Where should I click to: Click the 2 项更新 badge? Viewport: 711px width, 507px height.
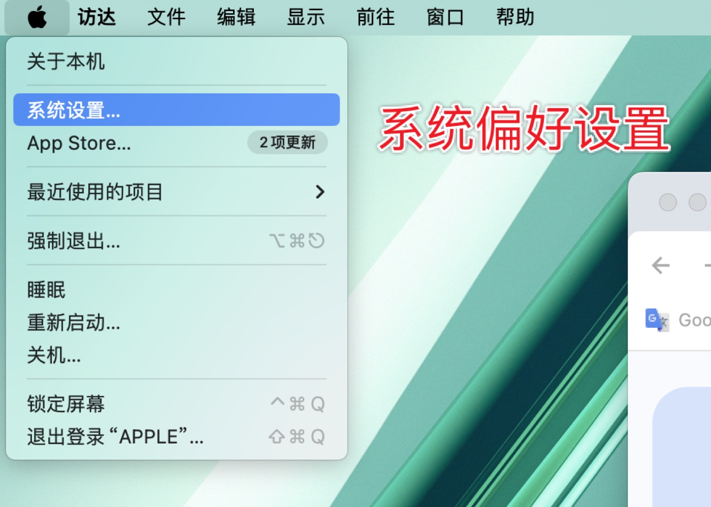point(287,143)
